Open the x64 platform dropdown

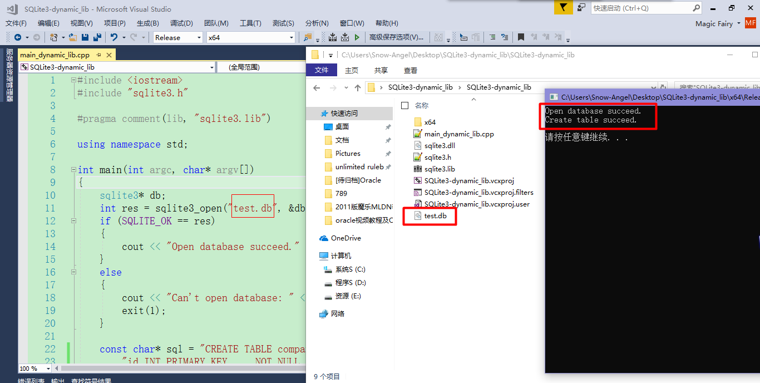click(251, 37)
